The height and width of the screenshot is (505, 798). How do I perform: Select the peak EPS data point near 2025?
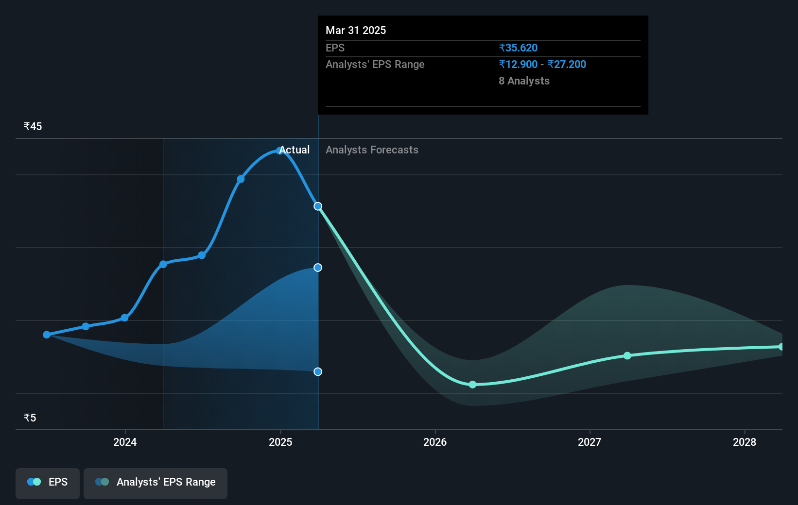[x=279, y=151]
